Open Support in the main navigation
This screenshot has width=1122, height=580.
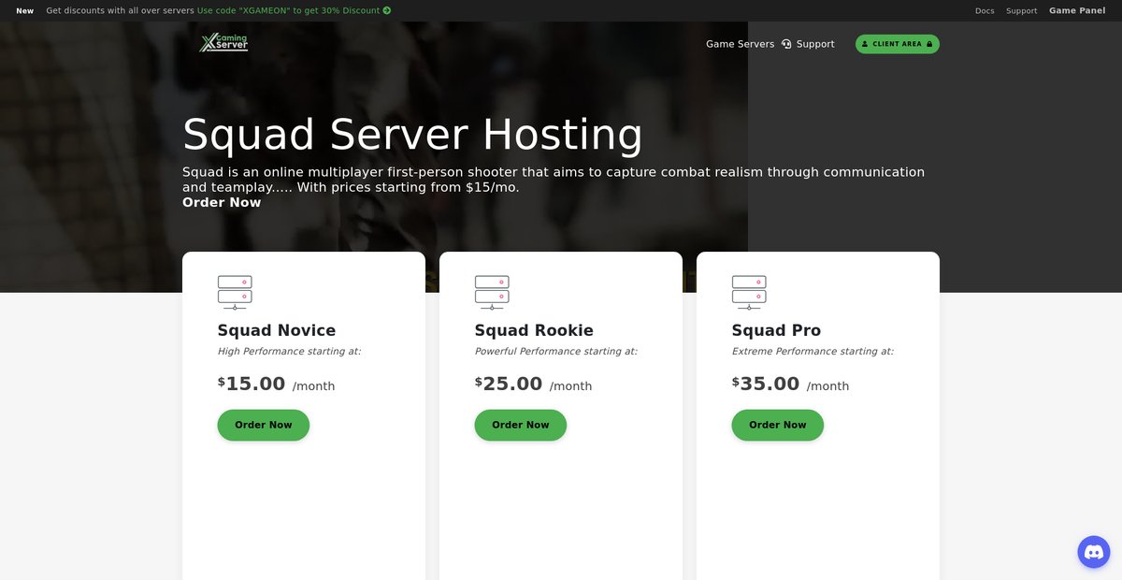[815, 44]
